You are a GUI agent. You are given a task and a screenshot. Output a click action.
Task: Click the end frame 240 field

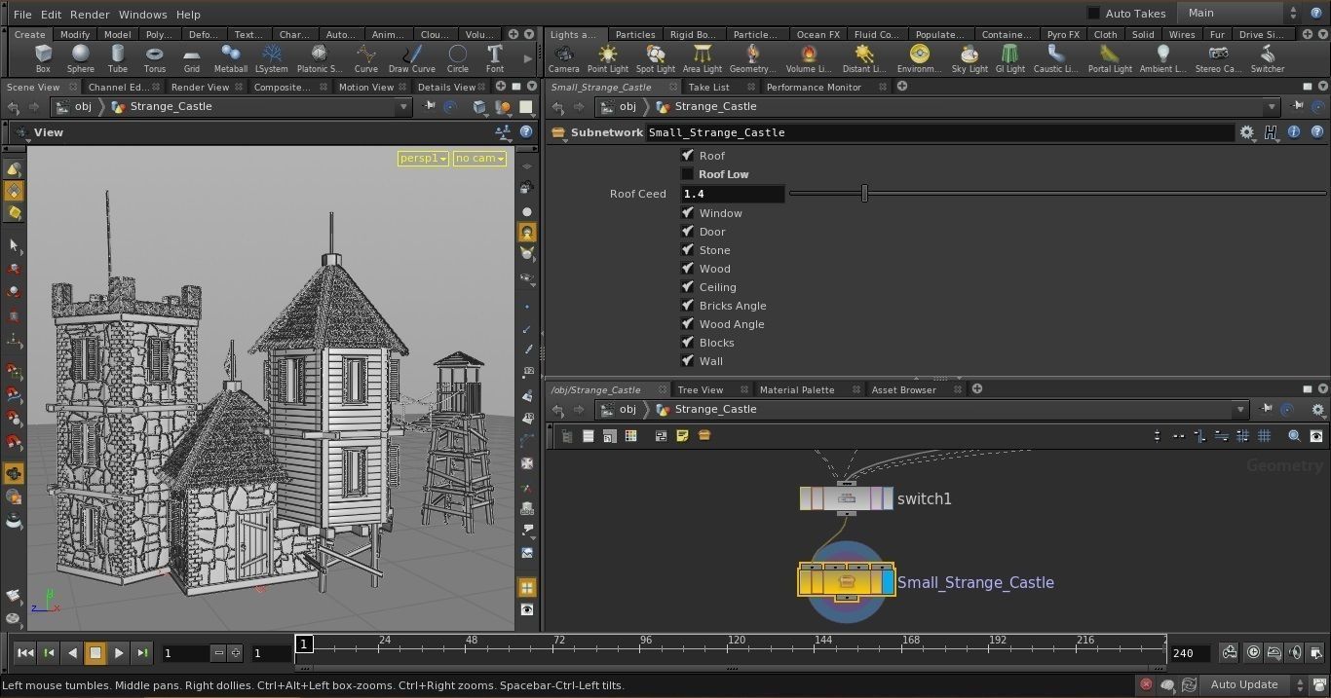click(1190, 653)
